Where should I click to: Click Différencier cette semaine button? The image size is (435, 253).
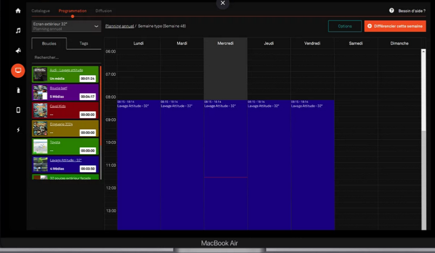point(395,26)
